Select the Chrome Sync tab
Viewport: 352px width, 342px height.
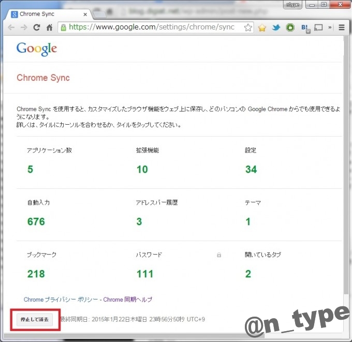49,14
